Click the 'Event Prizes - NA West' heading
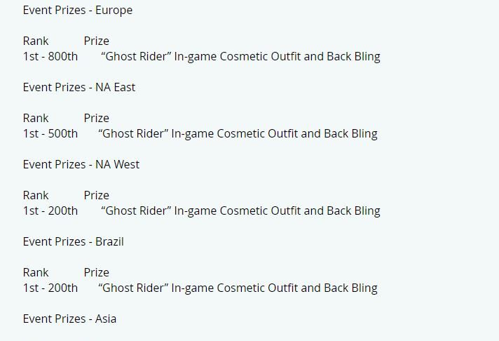 [x=81, y=164]
